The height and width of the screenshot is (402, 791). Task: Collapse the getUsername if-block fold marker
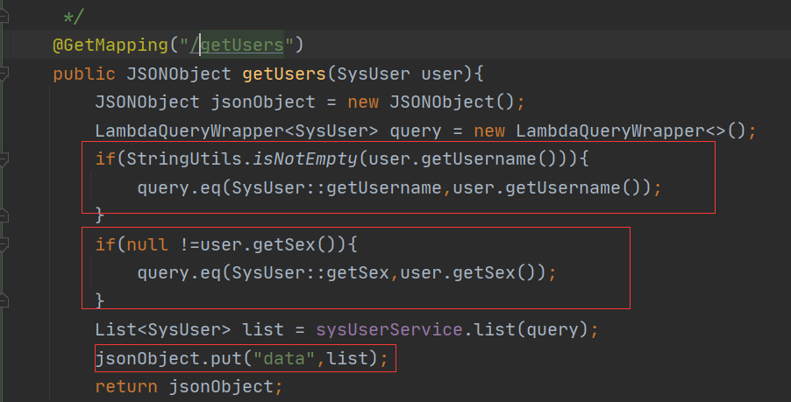click(x=4, y=159)
